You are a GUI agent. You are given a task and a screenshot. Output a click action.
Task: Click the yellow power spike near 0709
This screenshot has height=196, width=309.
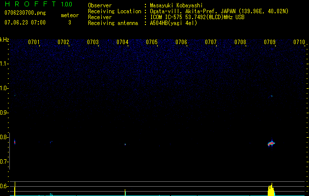coord(271,190)
